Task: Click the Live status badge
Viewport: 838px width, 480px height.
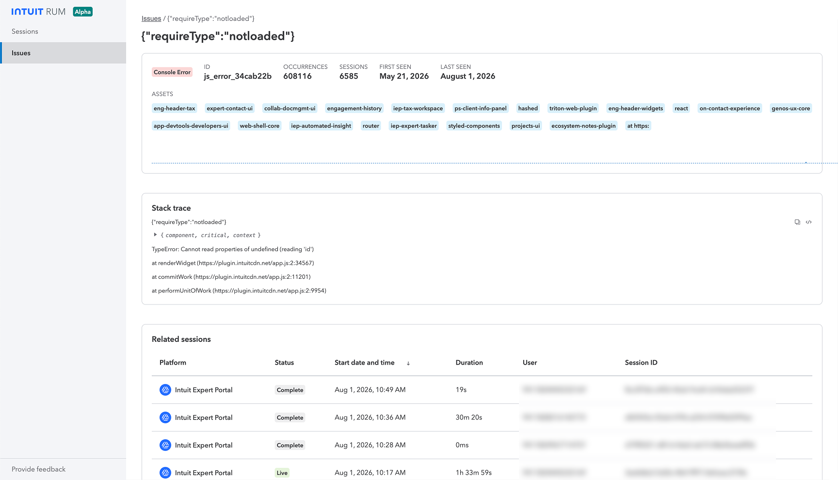Action: point(282,473)
